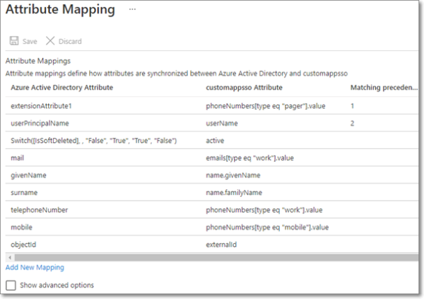Click the emails work value cell
Screen dimensions: 424x299
coord(250,158)
